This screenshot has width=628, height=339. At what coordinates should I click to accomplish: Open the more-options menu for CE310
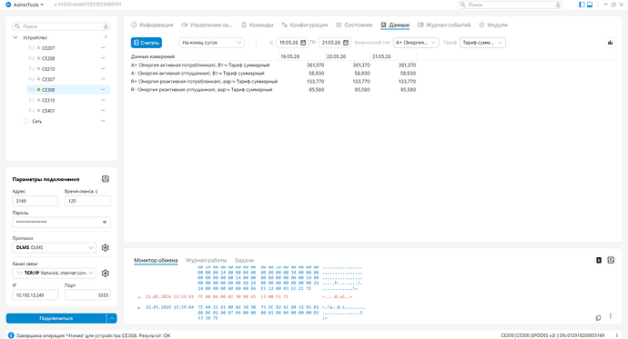[x=103, y=100]
